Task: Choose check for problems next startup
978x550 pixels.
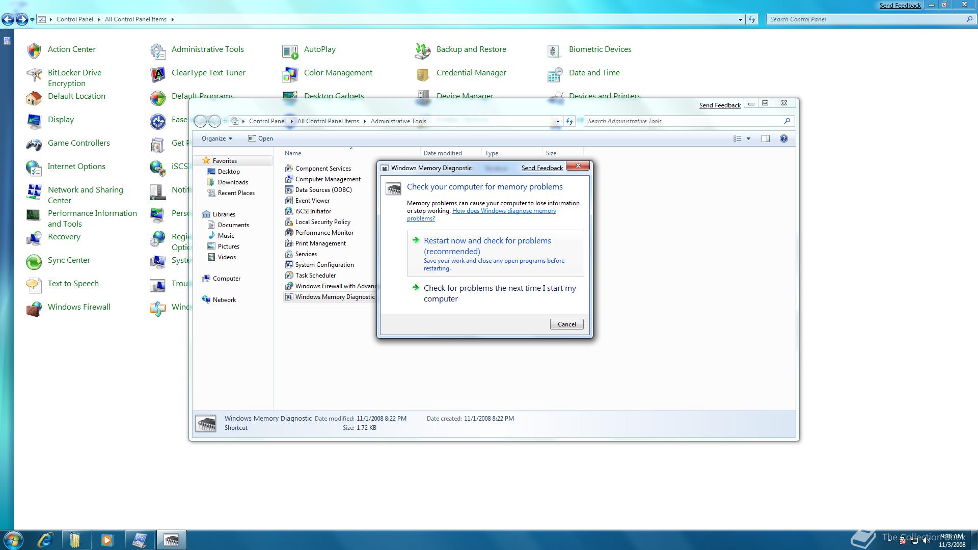Action: click(x=495, y=293)
